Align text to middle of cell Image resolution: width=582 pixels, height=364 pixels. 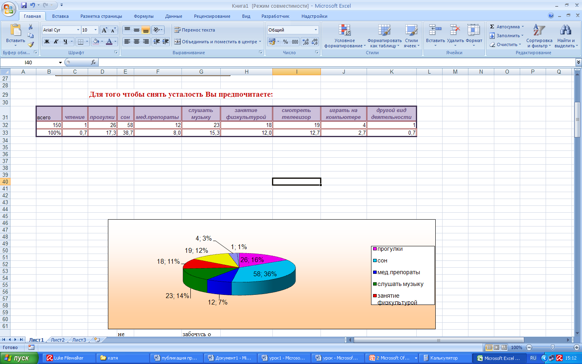pos(137,30)
